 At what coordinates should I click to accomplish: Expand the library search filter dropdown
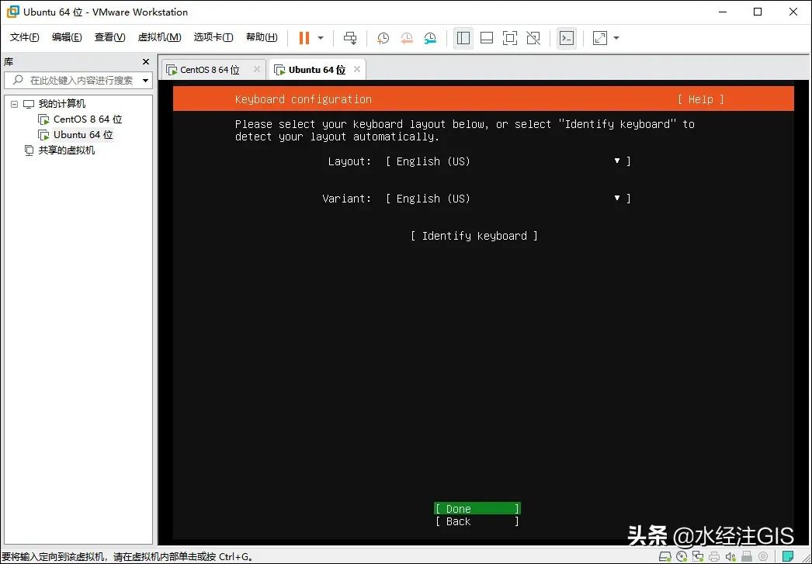point(144,79)
